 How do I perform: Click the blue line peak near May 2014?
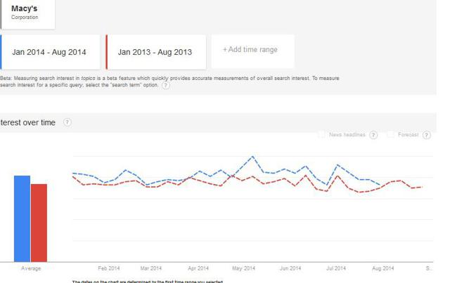pos(252,157)
